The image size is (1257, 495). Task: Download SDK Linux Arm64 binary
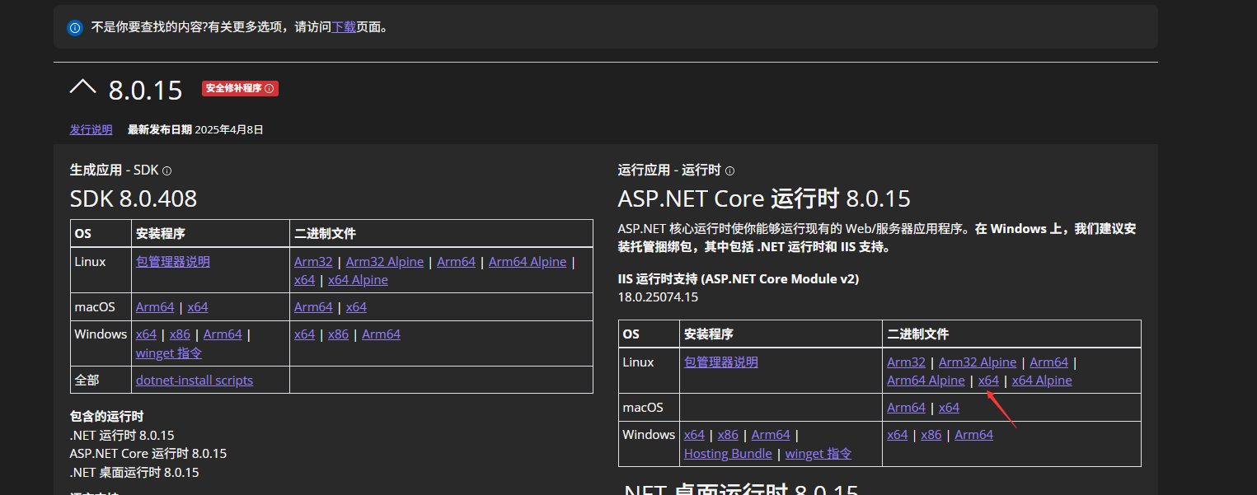pyautogui.click(x=457, y=261)
